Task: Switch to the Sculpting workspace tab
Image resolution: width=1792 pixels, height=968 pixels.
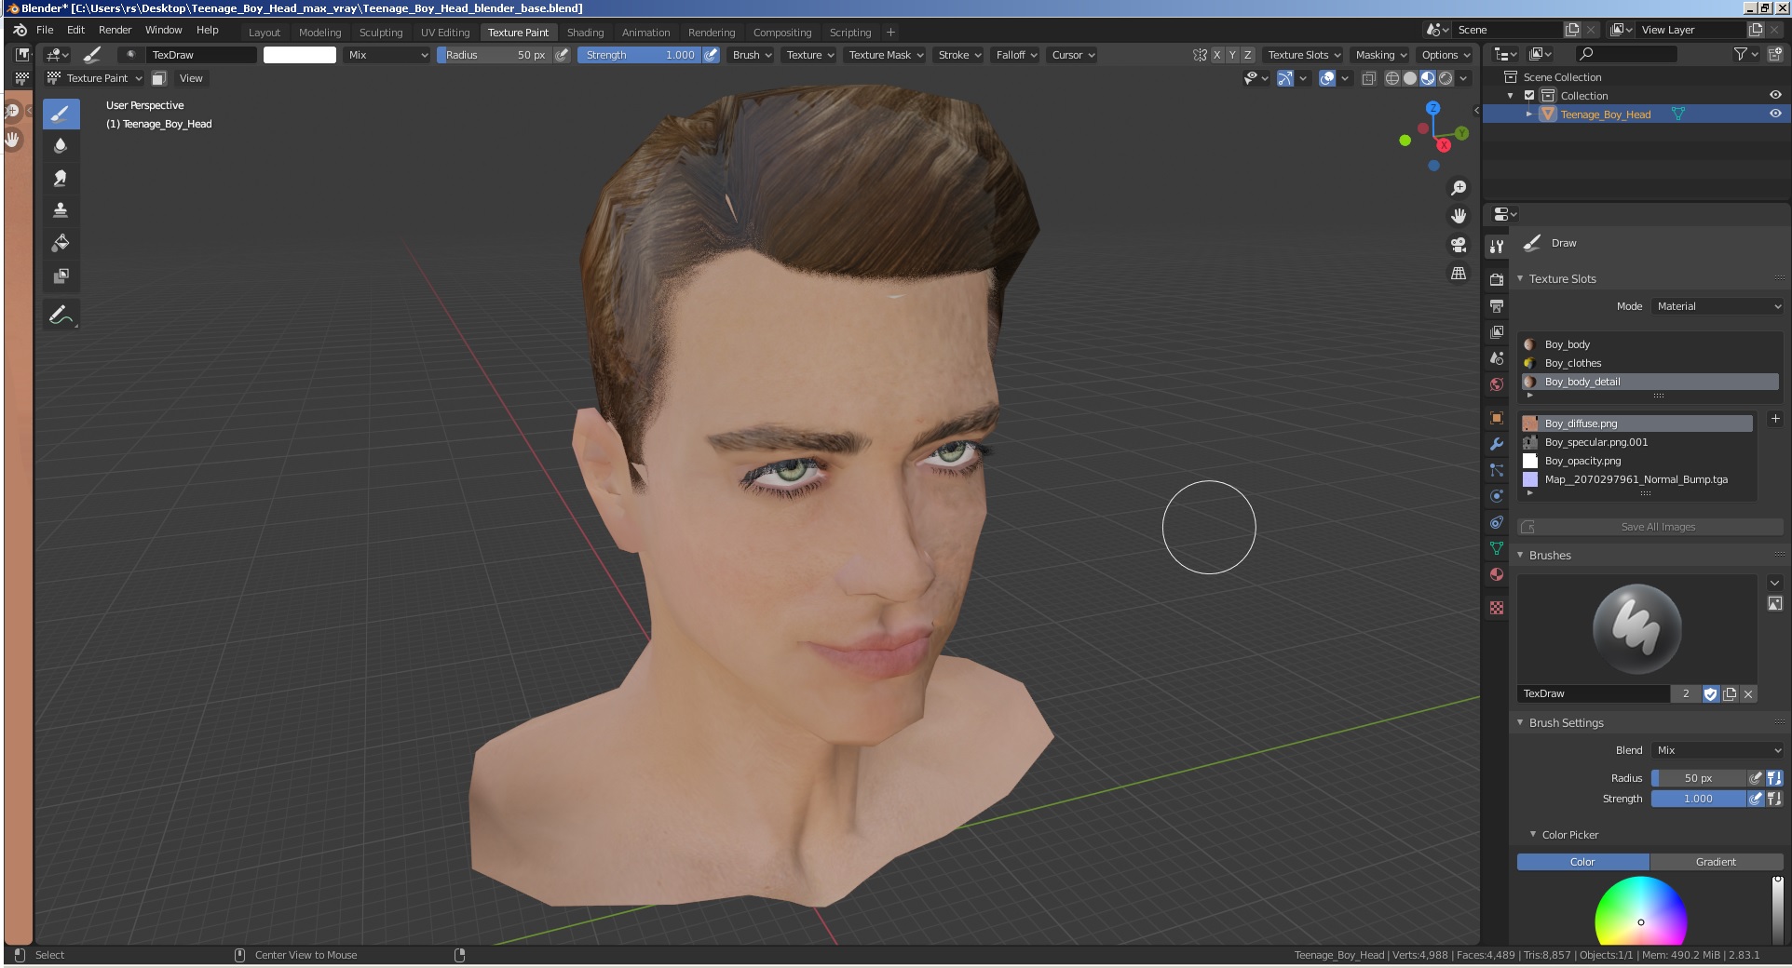Action: (381, 33)
